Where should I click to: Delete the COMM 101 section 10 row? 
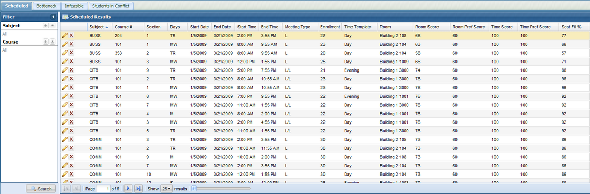point(71,173)
